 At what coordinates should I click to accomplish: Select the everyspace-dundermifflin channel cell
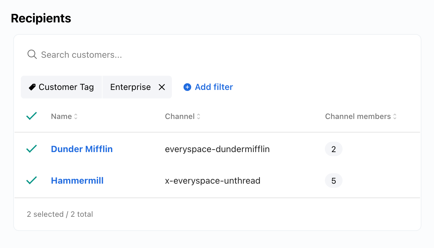pyautogui.click(x=217, y=149)
